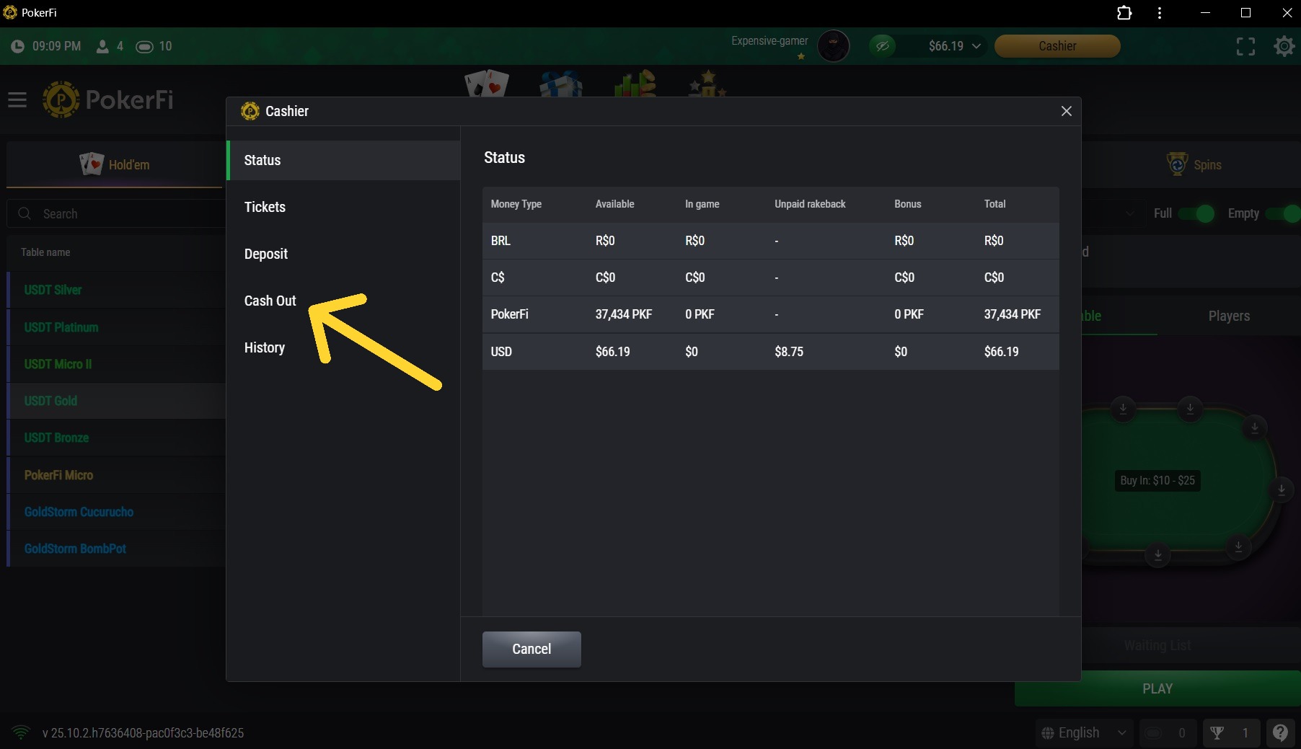Open the English language dropdown

coord(1084,732)
